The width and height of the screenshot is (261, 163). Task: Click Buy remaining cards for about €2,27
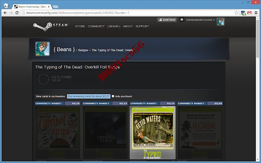tap(89, 96)
